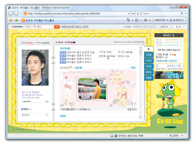Screen dimensions: 194x145
Task: Collapse the 페이머스 bar minus icon
Action: click(x=181, y=42)
